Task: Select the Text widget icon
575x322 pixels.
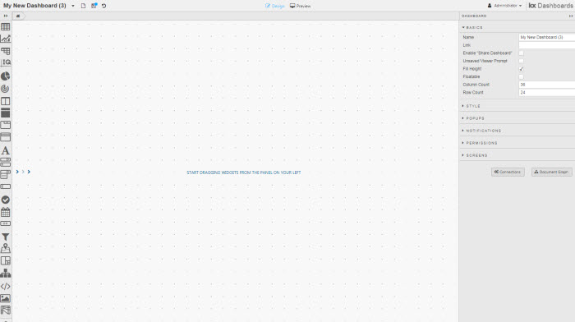Action: click(x=6, y=150)
